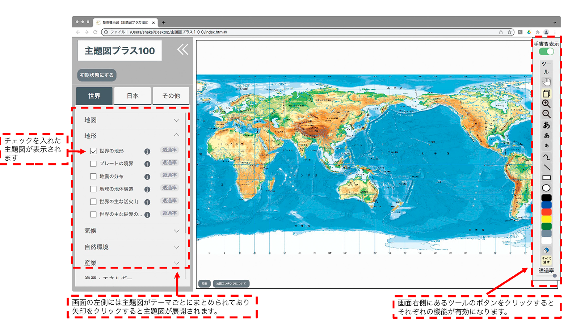
Task: Collapse the 地形 section
Action: (x=176, y=135)
